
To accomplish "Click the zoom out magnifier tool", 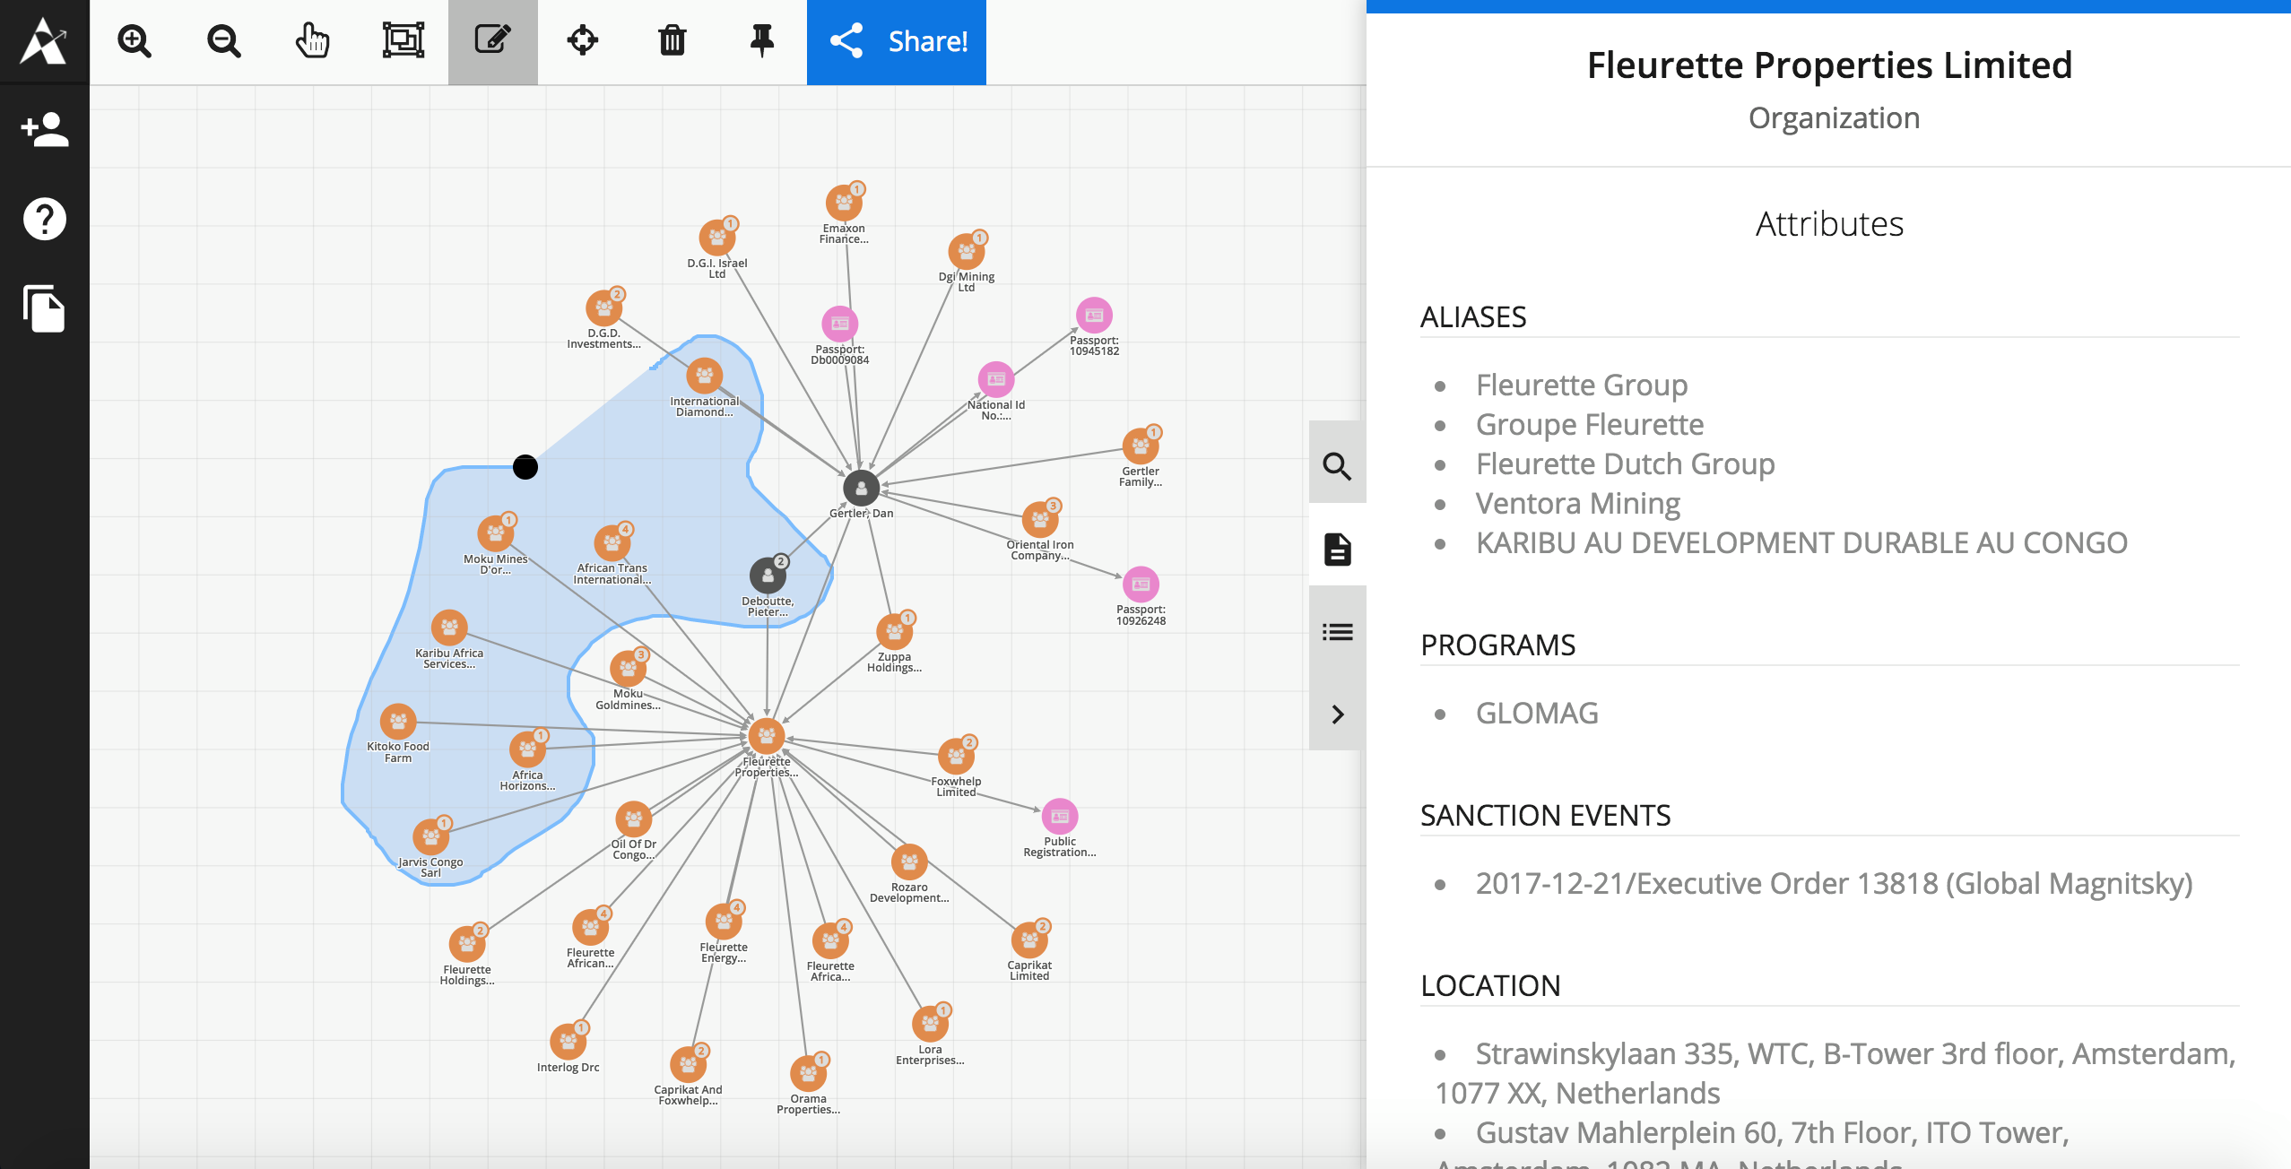I will [223, 41].
